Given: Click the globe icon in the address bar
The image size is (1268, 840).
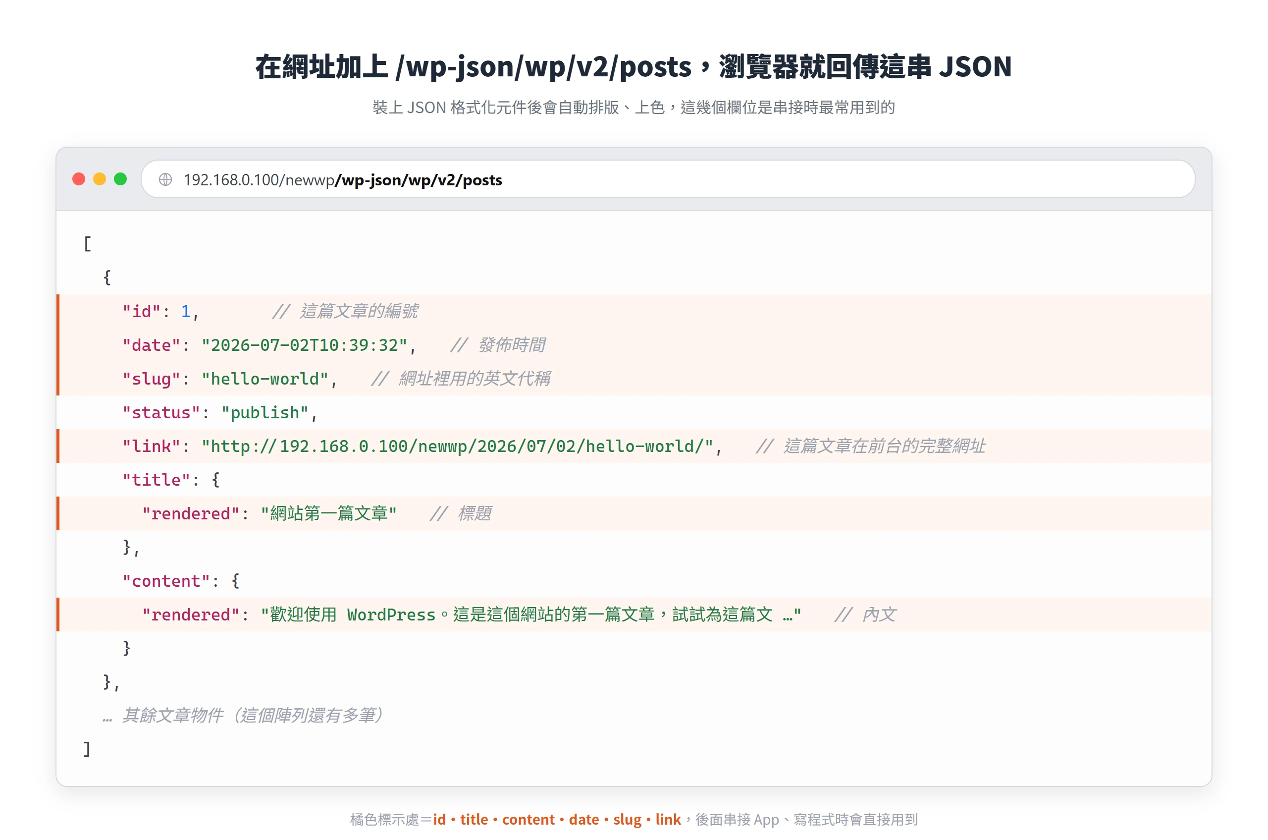Looking at the screenshot, I should (165, 179).
